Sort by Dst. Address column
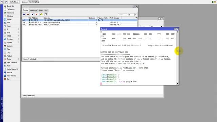This screenshot has height=122, width=217. [36, 18]
